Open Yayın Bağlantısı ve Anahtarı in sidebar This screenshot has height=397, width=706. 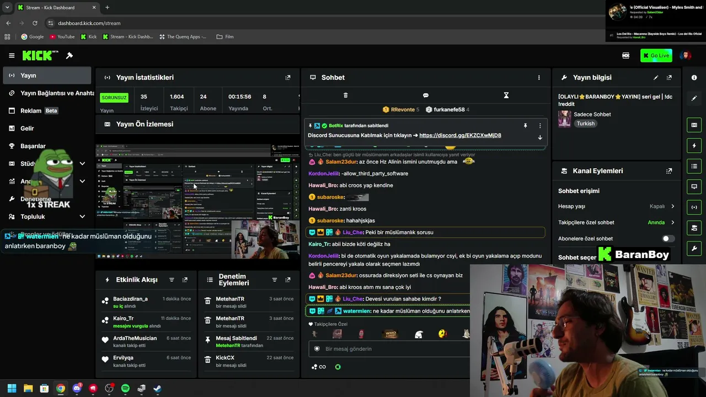[47, 93]
